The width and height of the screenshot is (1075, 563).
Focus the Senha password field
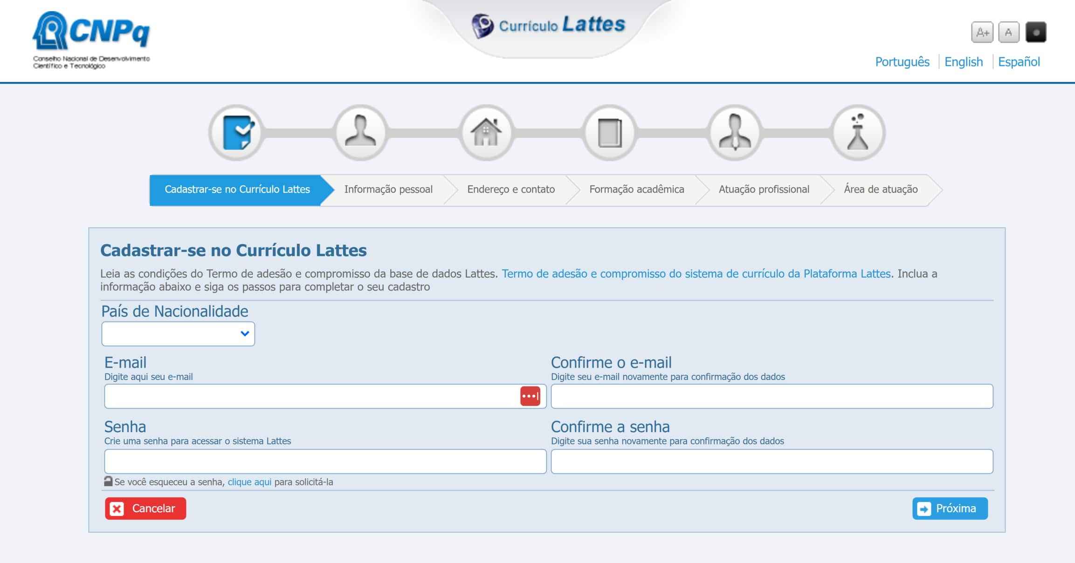tap(325, 461)
